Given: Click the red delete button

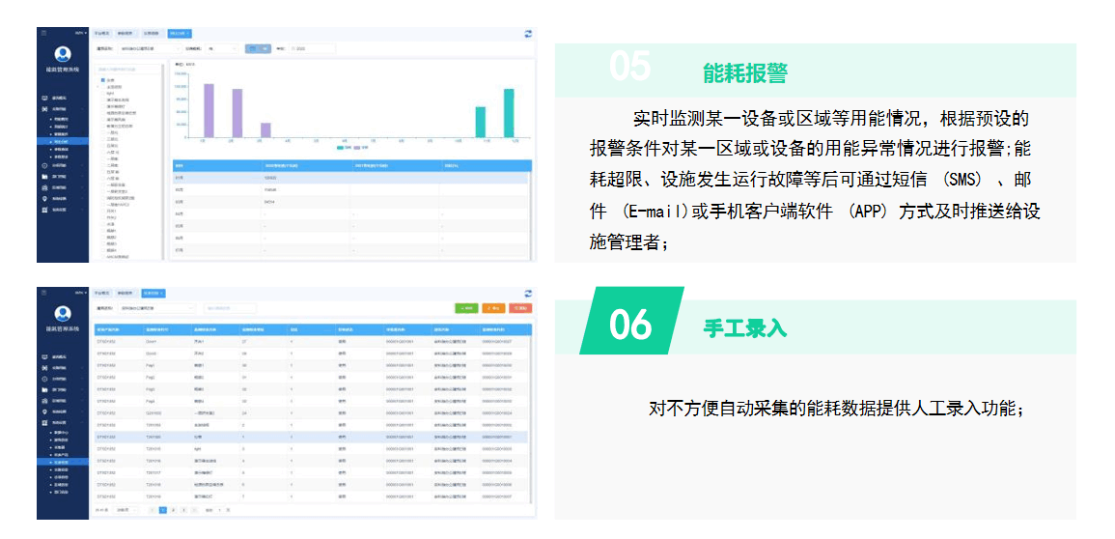Looking at the screenshot, I should pyautogui.click(x=521, y=308).
